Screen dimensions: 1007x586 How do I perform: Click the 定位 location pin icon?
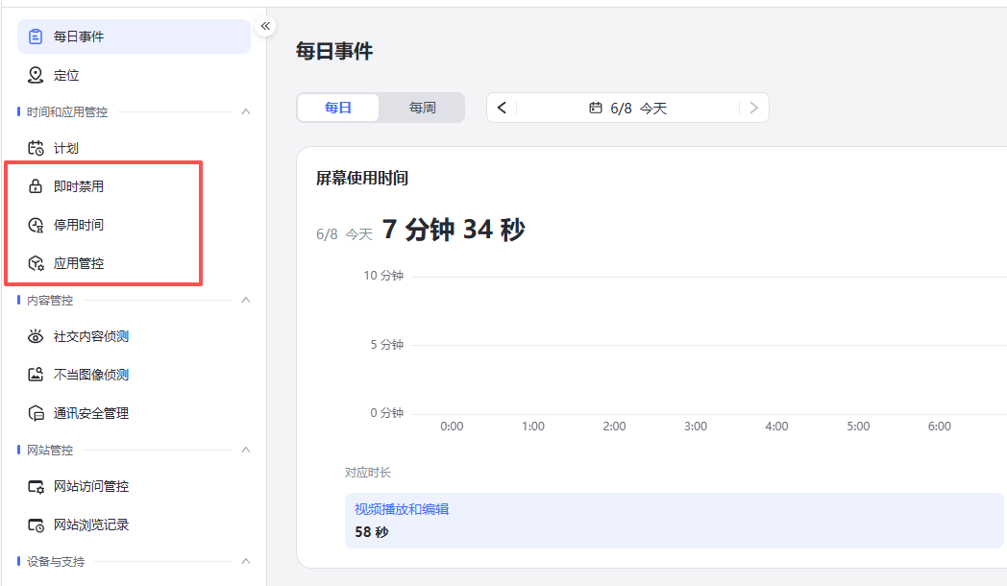click(36, 75)
